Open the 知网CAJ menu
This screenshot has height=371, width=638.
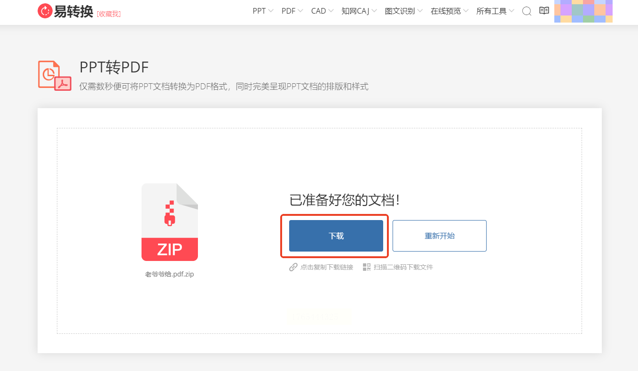[x=359, y=11]
